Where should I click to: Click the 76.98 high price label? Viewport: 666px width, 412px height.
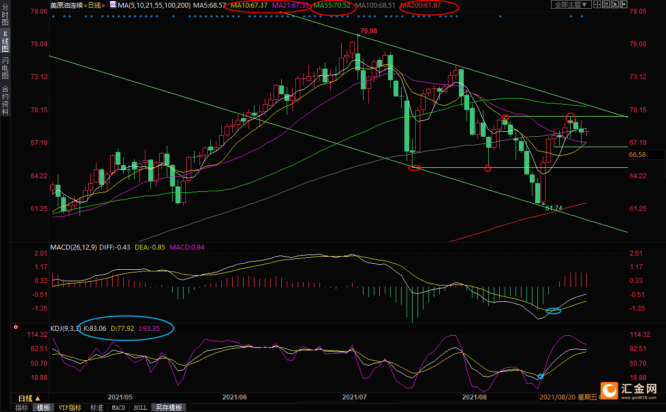coord(368,31)
